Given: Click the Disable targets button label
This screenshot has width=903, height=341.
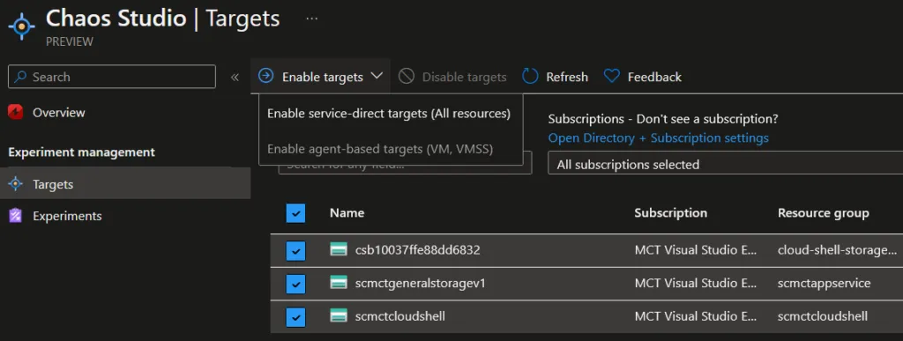Looking at the screenshot, I should tap(464, 77).
